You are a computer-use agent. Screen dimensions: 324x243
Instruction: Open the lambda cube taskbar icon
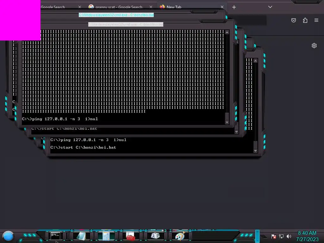click(155, 236)
